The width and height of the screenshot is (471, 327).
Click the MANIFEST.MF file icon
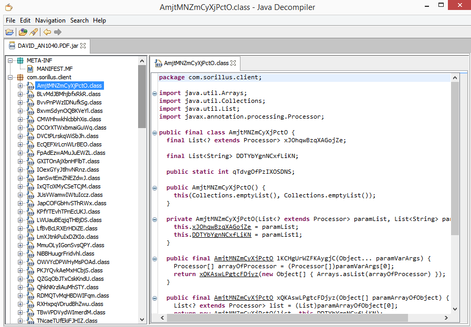[30, 69]
